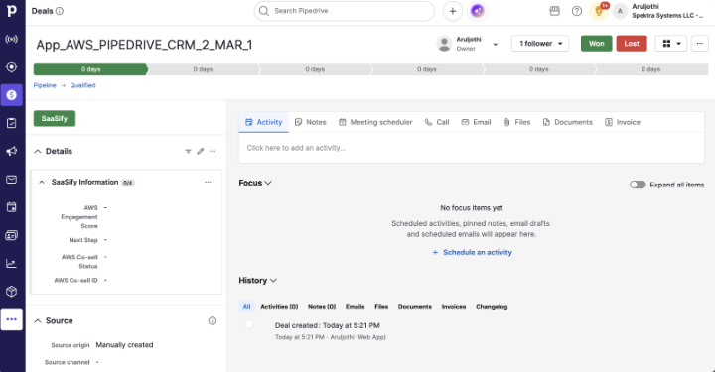Select the second pipeline stage segment
This screenshot has height=372, width=715.
click(x=203, y=69)
